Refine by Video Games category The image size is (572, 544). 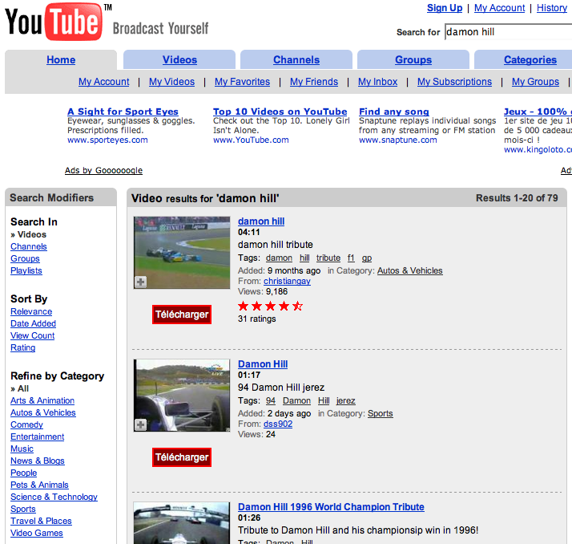[x=37, y=534]
